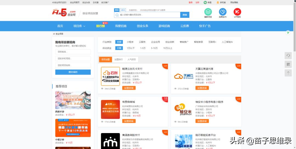Open the VIP特权 red icon
The image size is (296, 149).
(x=237, y=12)
